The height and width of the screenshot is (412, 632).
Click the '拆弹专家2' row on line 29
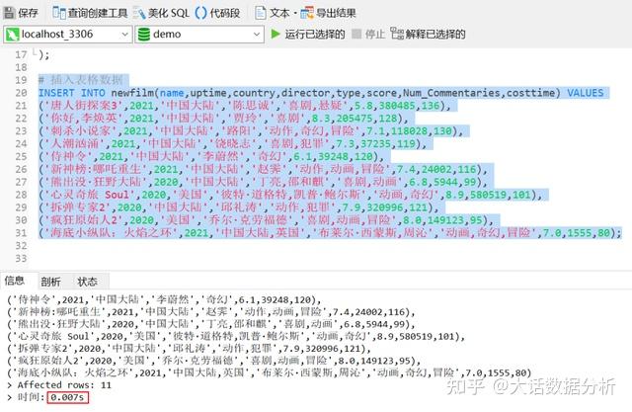pos(239,207)
